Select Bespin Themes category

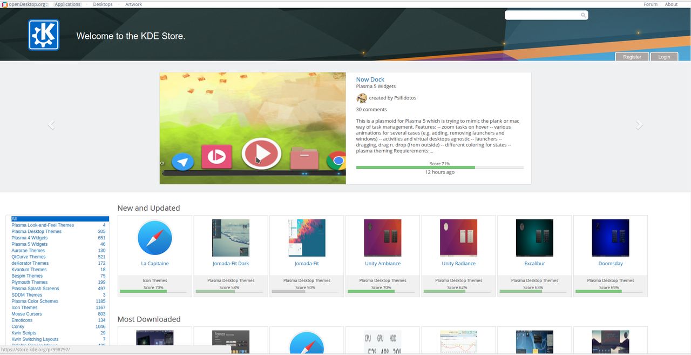coord(27,276)
